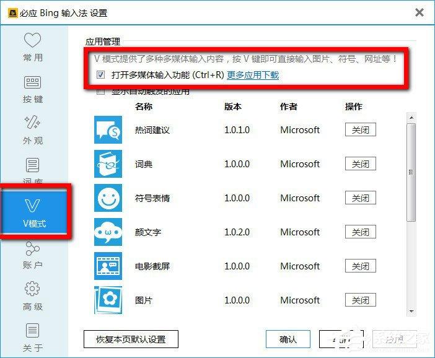Viewport: 435px width, 358px height.
Task: Click the 版本 column header
Action: pyautogui.click(x=233, y=107)
